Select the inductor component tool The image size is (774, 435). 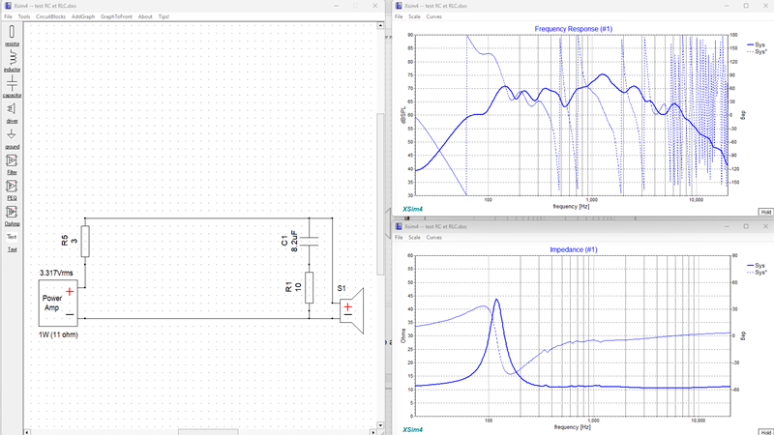[x=12, y=61]
